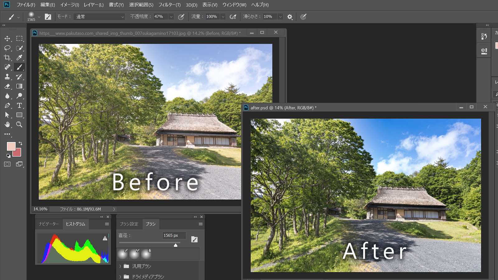Choose the Crop tool
The width and height of the screenshot is (498, 280).
point(7,58)
